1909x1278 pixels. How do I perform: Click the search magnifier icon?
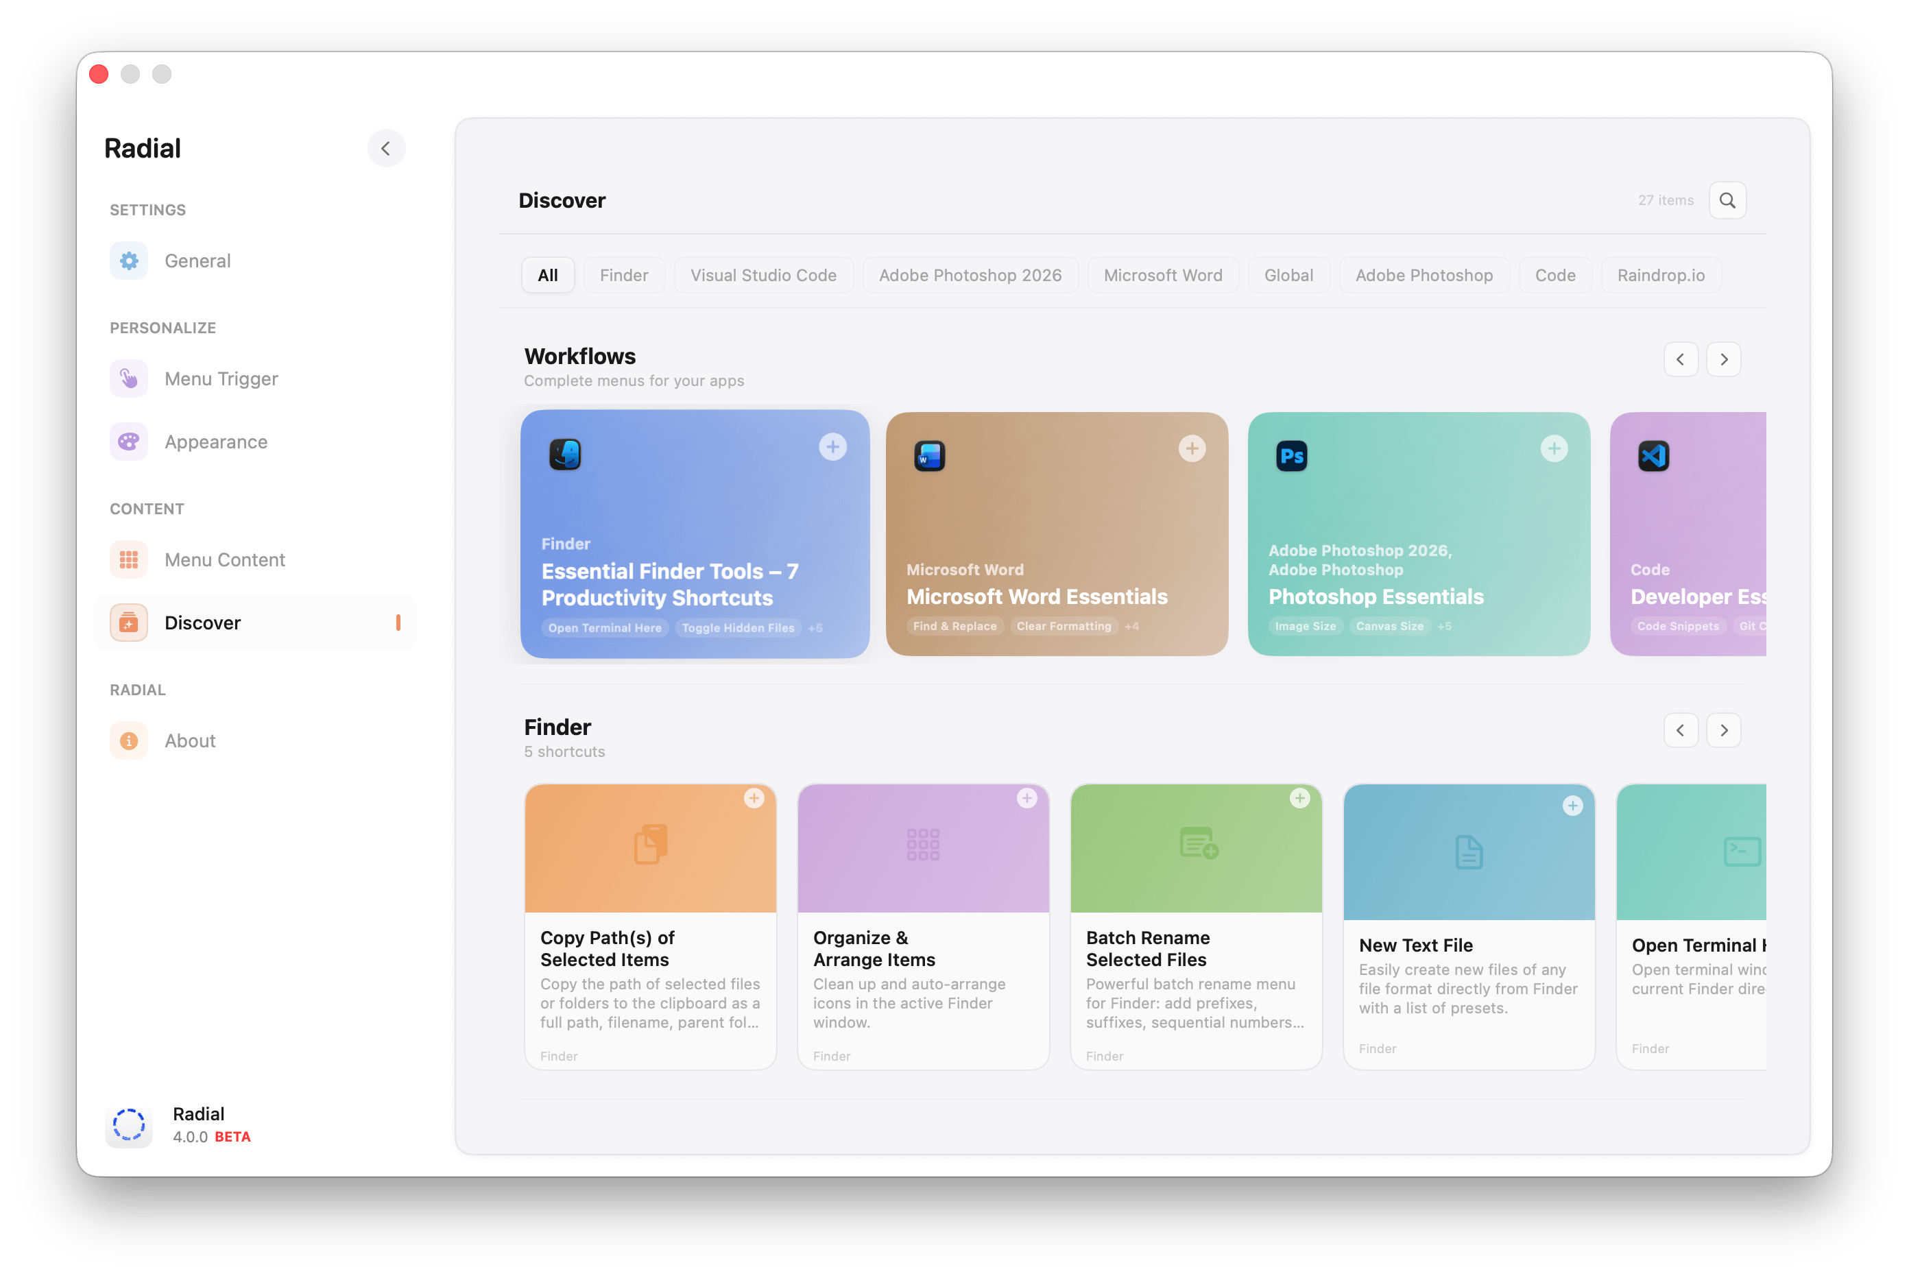coord(1727,200)
